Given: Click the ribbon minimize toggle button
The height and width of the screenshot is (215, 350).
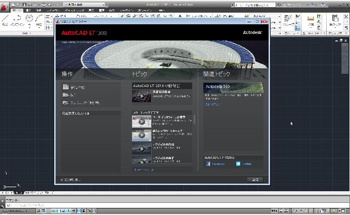Looking at the screenshot, I should pos(162,10).
